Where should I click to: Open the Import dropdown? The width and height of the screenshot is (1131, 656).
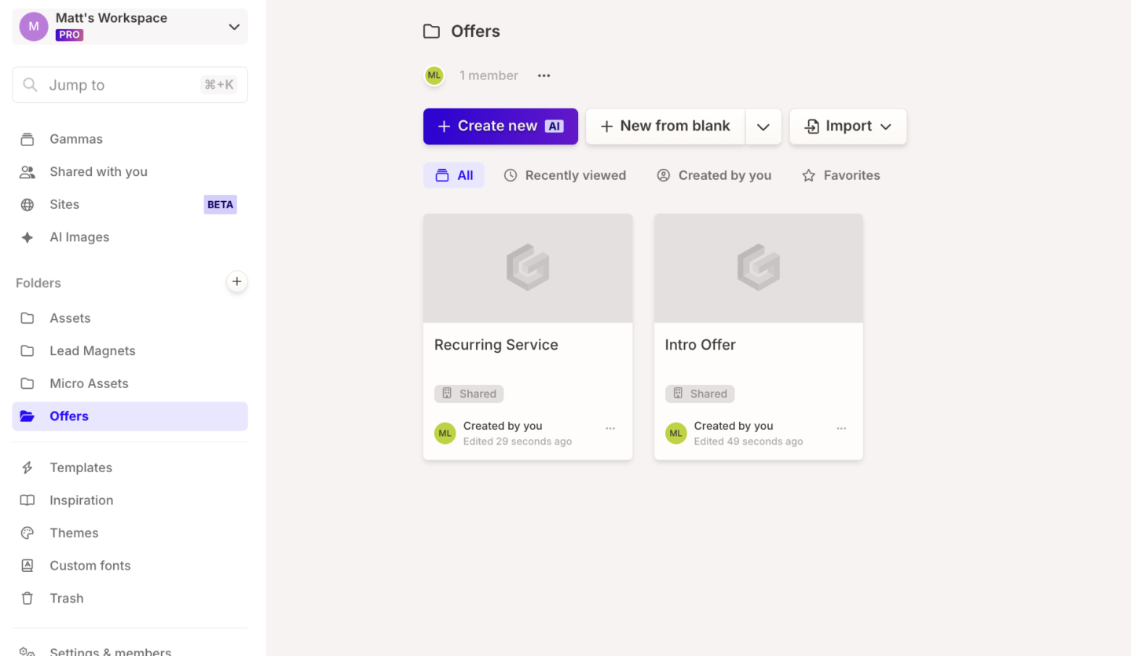tap(848, 126)
